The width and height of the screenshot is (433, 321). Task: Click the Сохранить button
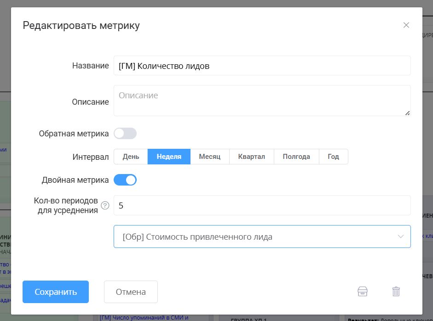pos(55,291)
